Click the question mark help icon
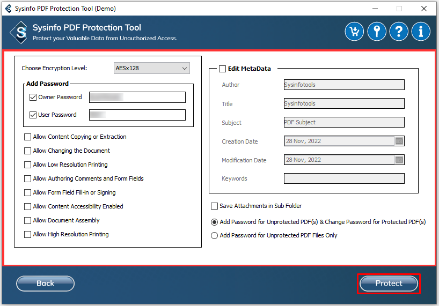Screen dimensions: 439x306 (399, 32)
